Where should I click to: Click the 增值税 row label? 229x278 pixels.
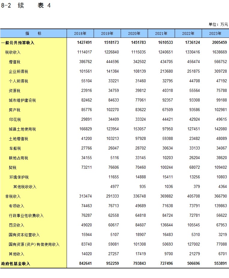coord(15,62)
